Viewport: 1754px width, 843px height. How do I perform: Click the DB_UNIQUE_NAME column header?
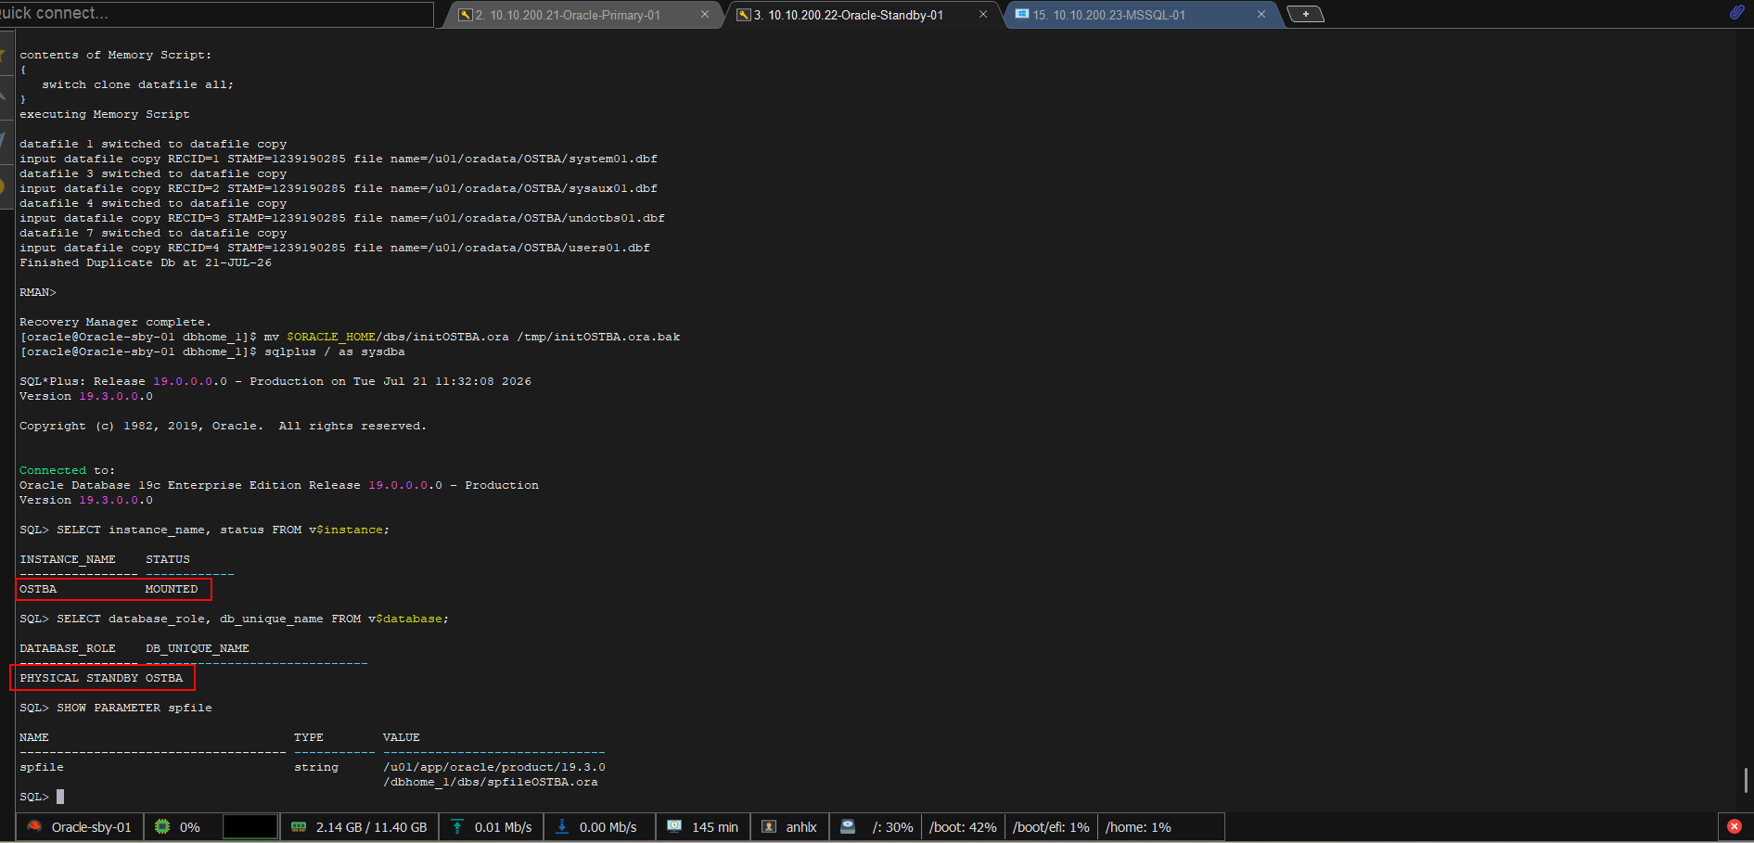tap(198, 648)
